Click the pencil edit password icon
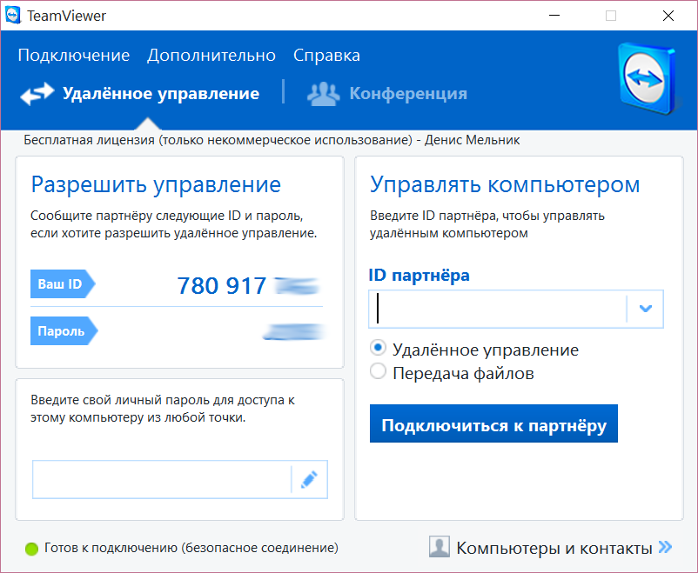The height and width of the screenshot is (573, 698). [x=309, y=480]
